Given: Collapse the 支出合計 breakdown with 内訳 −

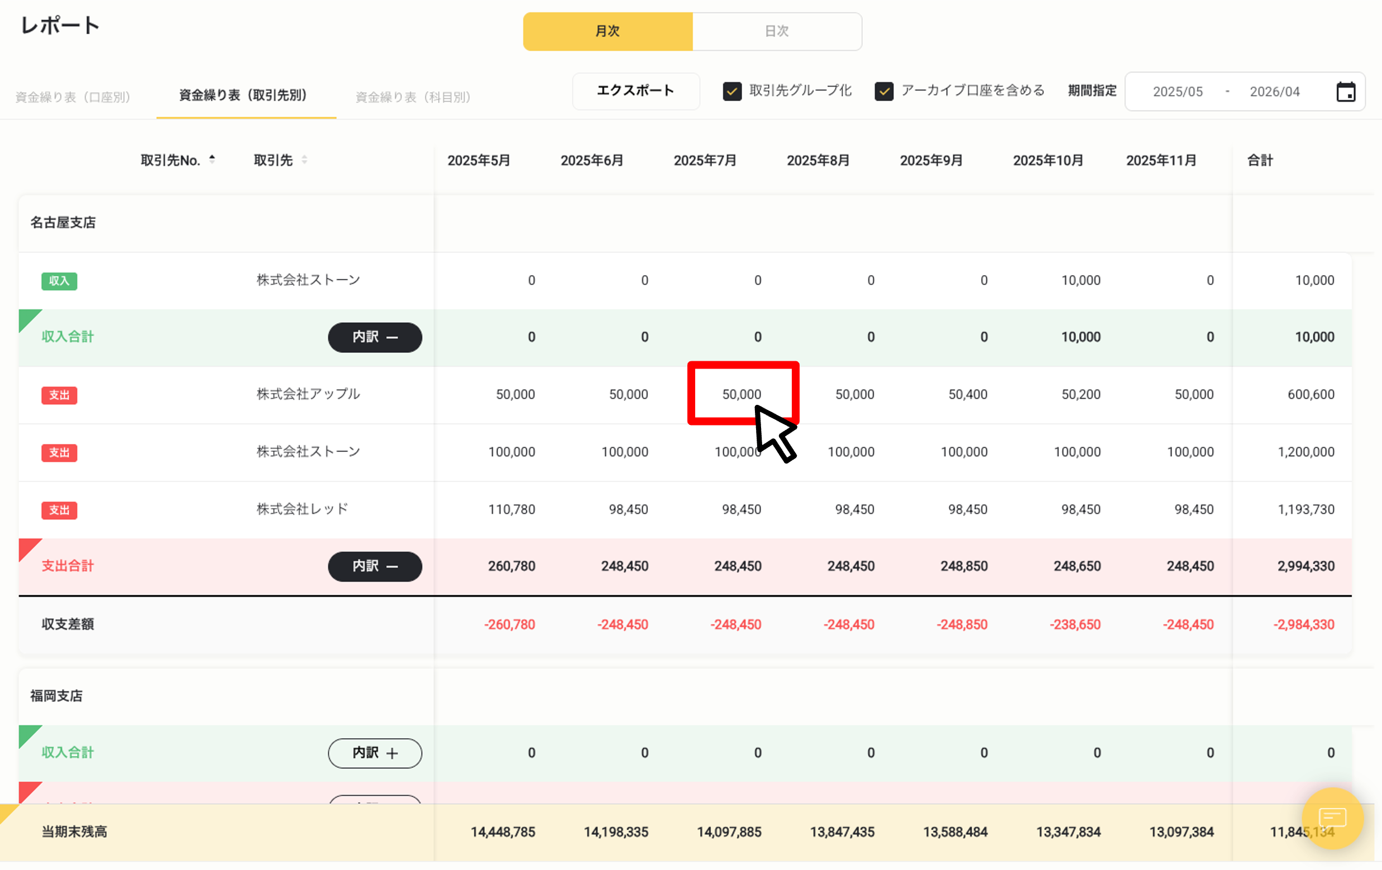Looking at the screenshot, I should pos(375,566).
